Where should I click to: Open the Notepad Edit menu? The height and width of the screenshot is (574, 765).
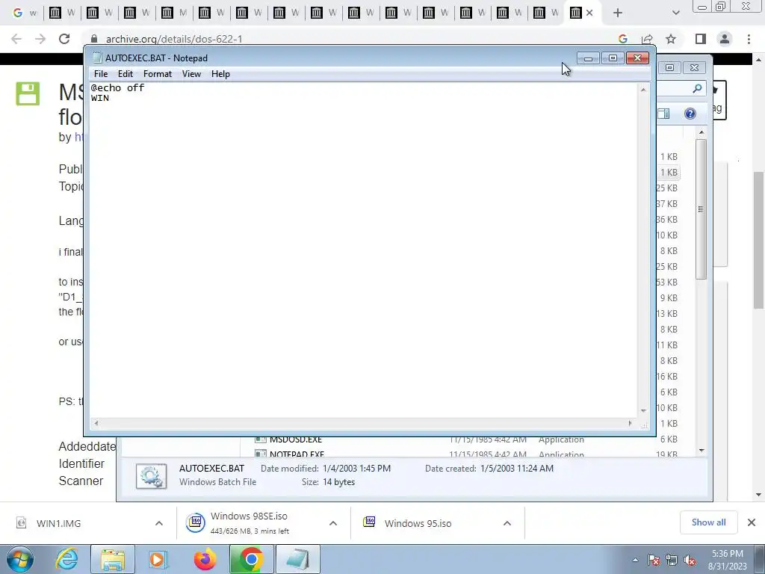point(126,74)
